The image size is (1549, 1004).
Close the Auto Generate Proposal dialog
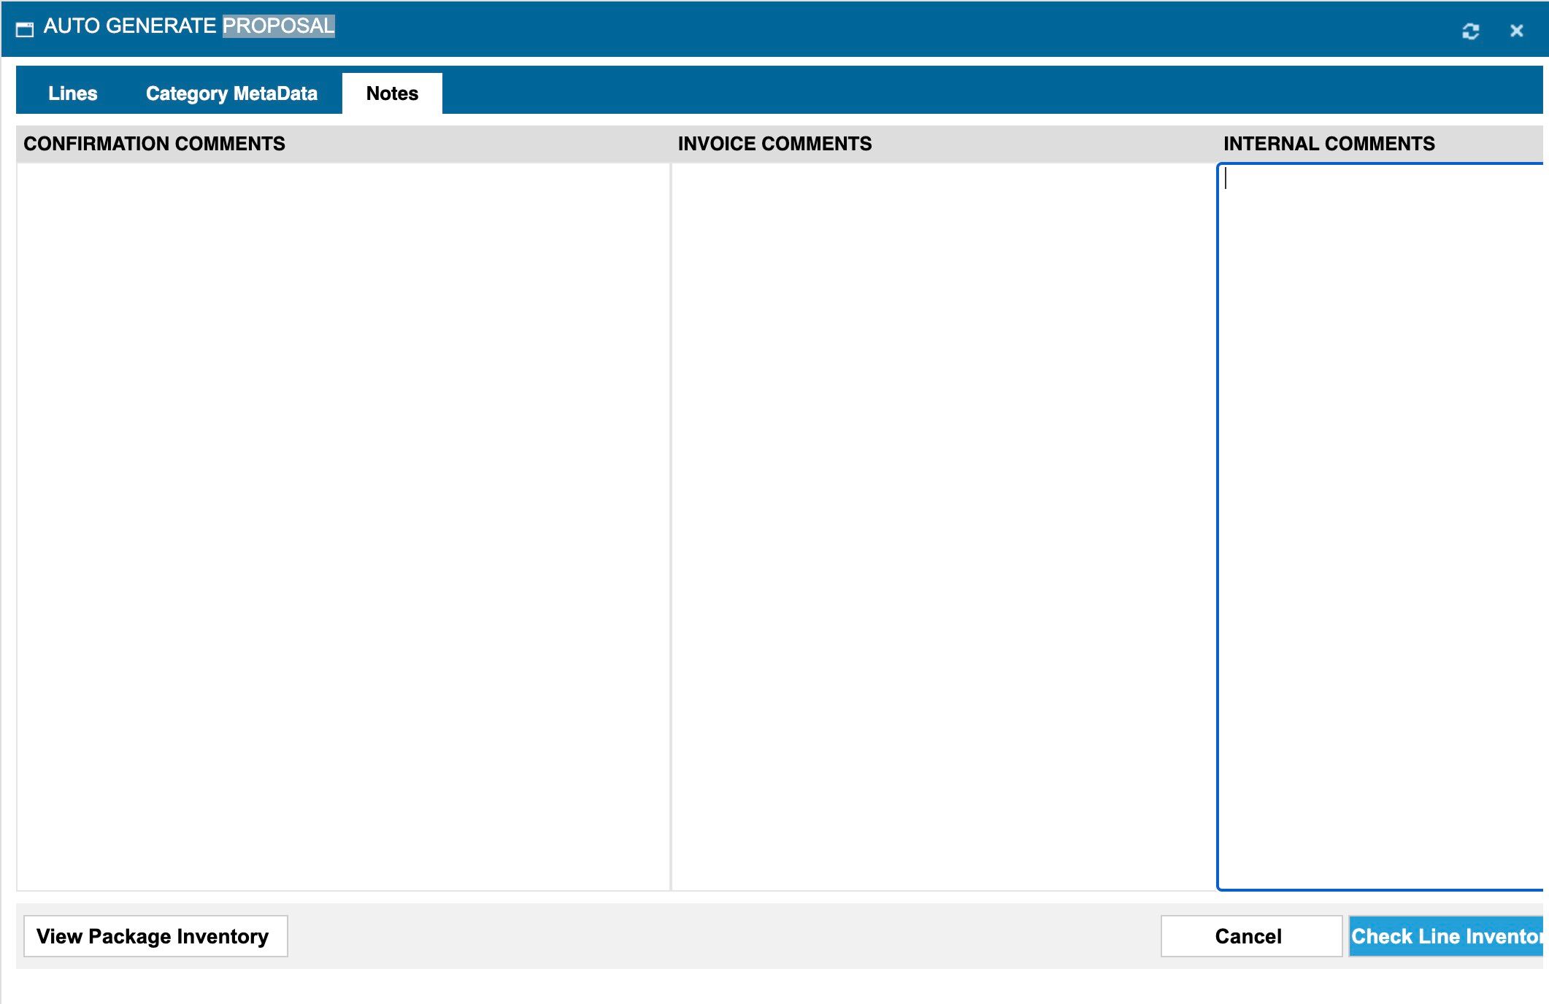[1516, 31]
